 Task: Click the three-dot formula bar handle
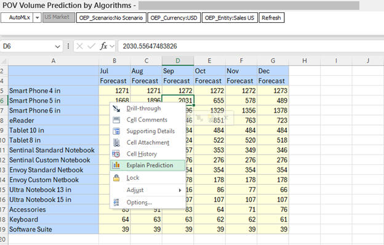coord(68,46)
